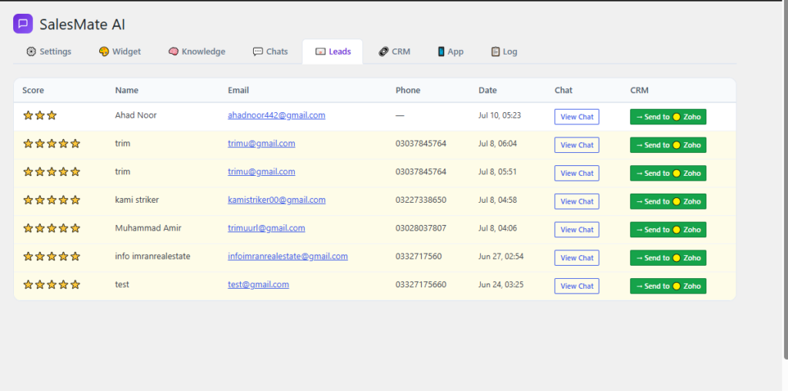Send info imranrealestate lead to Zoho
Screen dimensions: 788x391
click(x=669, y=257)
